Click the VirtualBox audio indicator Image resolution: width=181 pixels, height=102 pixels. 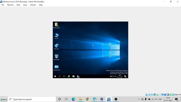[152, 95]
